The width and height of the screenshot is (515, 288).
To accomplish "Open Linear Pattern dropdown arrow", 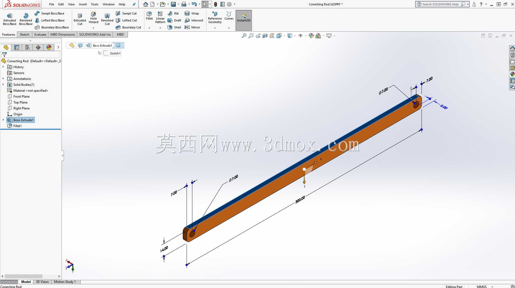I will [x=160, y=28].
